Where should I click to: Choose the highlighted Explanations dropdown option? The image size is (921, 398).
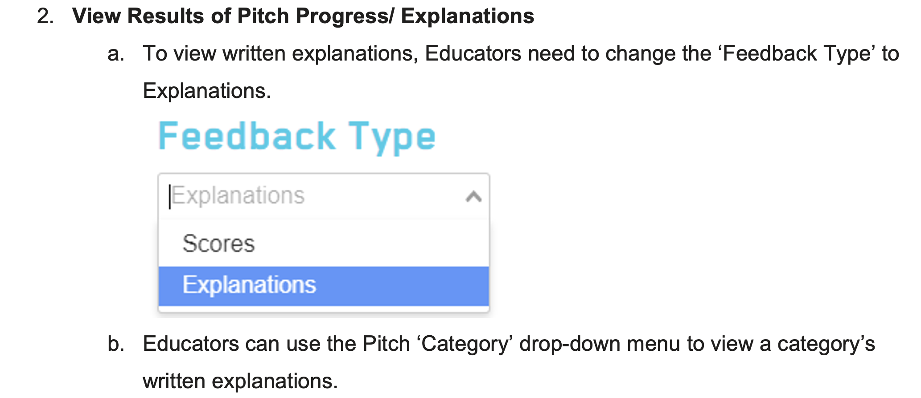[249, 285]
